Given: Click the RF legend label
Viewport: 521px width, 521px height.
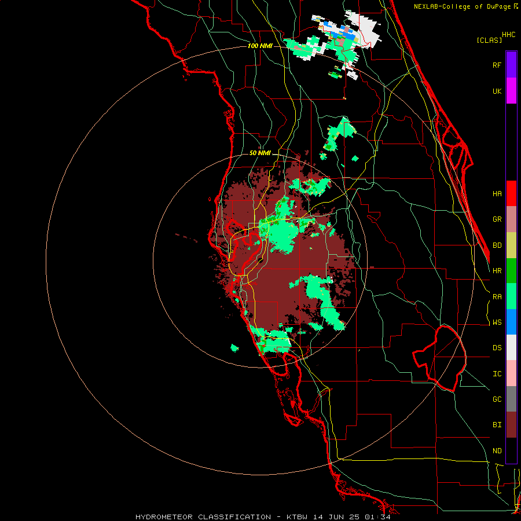Looking at the screenshot, I should 497,65.
